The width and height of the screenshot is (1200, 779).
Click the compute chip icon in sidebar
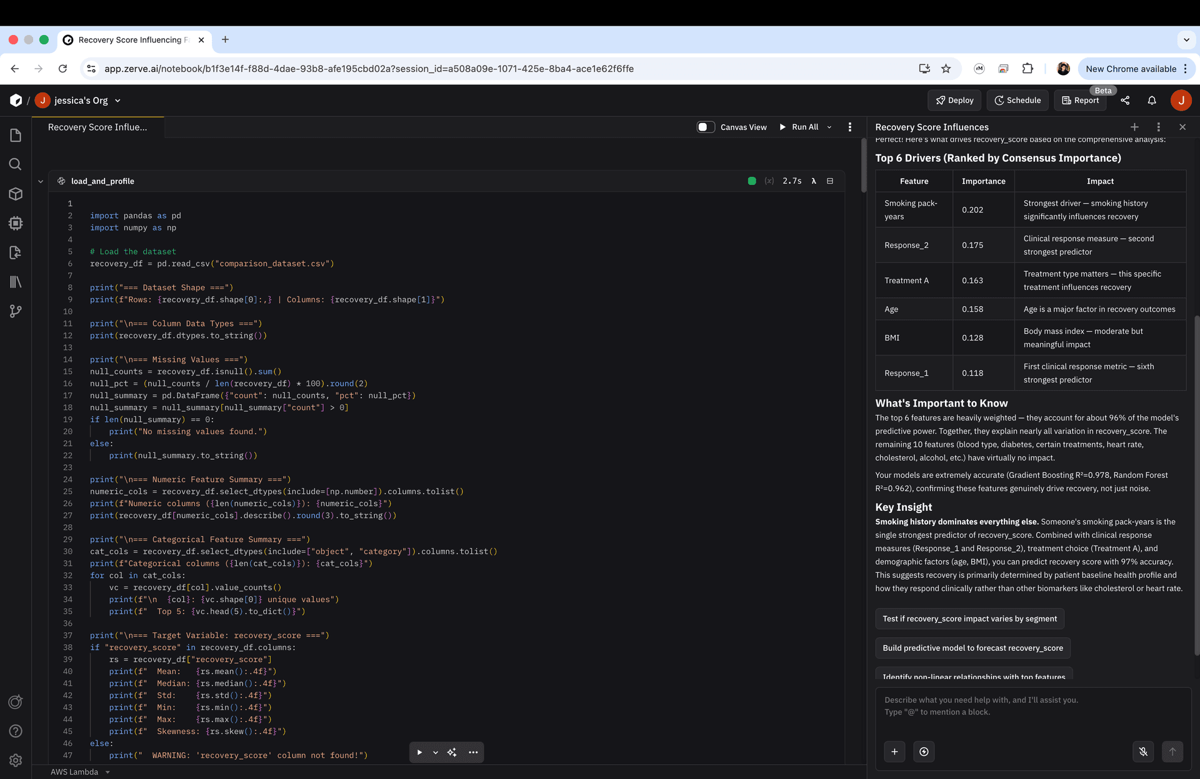click(x=16, y=223)
